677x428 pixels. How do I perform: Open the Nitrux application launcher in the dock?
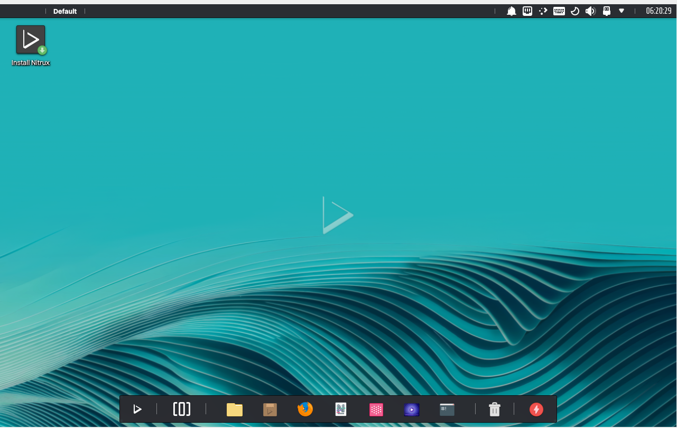(x=137, y=409)
